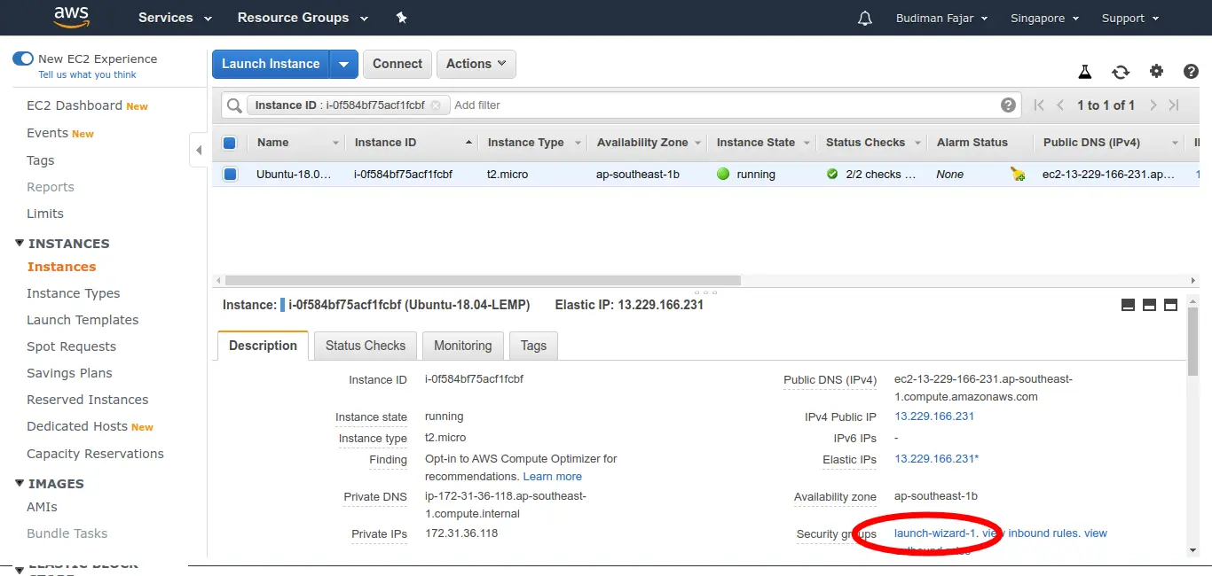Viewport: 1212px width, 576px height.
Task: Click the help question mark icon in the toolbar
Action: coord(1191,72)
